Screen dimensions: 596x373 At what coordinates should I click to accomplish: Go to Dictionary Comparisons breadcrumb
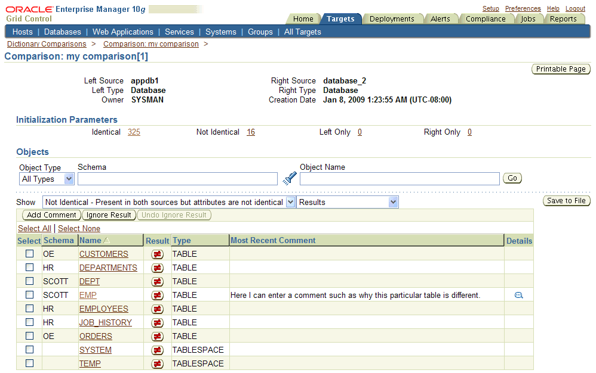(47, 44)
